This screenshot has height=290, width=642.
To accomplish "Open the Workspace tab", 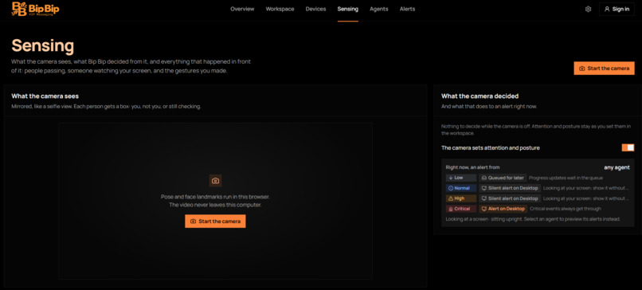I will pos(280,9).
